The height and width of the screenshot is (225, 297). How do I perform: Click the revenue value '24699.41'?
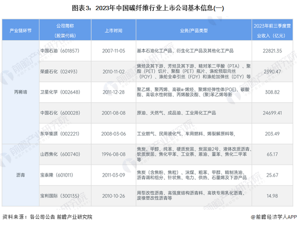pos(272,113)
